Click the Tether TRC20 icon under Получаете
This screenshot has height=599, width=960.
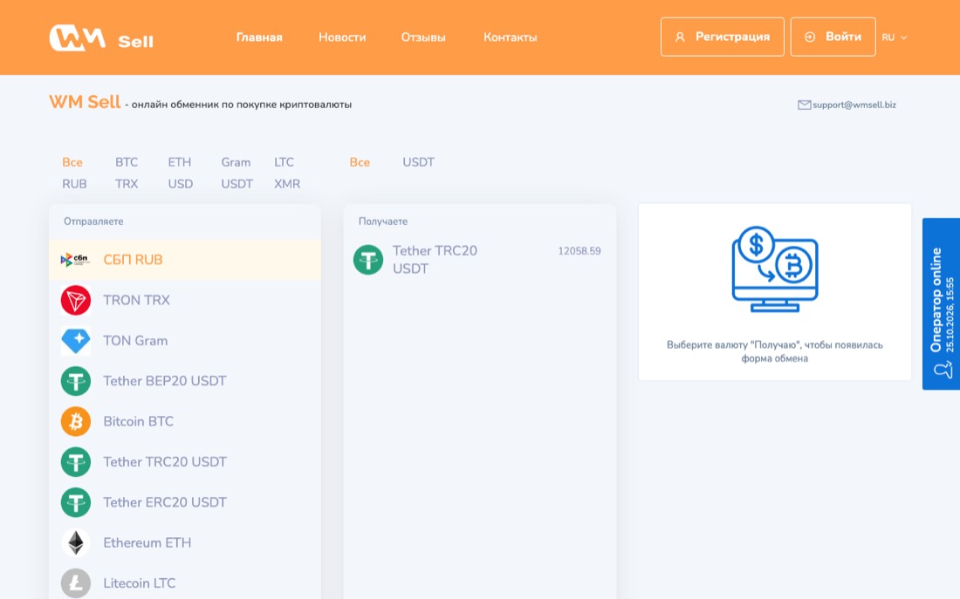(368, 260)
